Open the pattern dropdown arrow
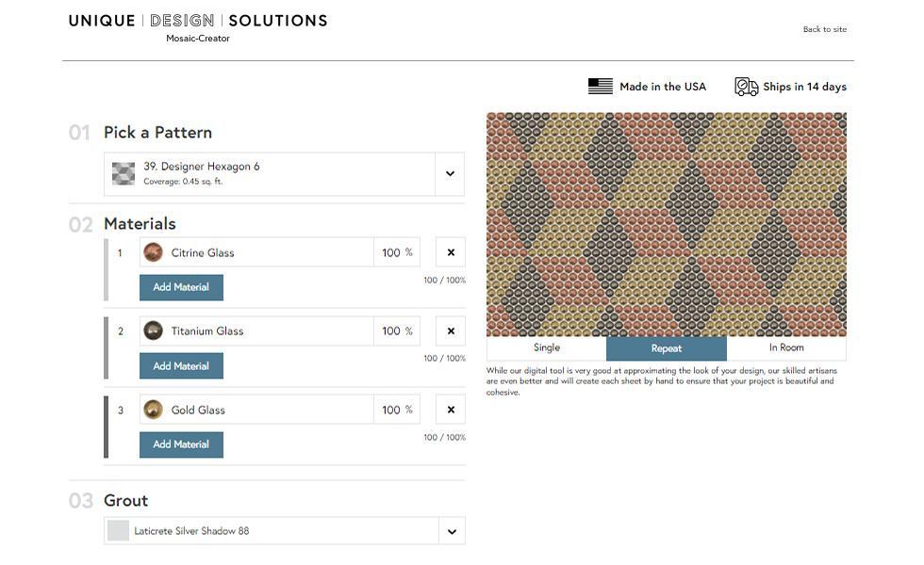 point(450,173)
